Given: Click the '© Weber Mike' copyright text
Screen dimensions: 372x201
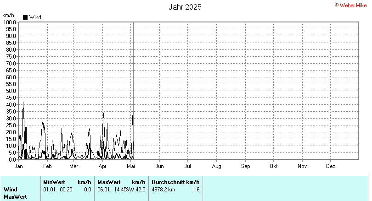Looking at the screenshot, I should [x=350, y=5].
